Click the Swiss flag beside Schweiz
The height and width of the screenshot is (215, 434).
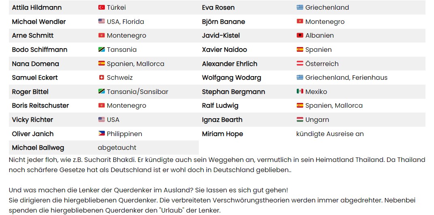(x=102, y=78)
